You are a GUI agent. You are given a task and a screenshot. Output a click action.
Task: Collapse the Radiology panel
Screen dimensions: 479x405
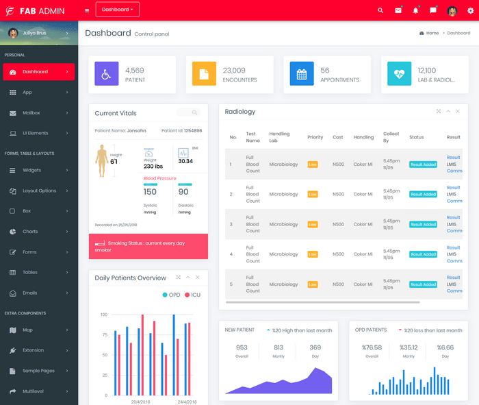448,111
